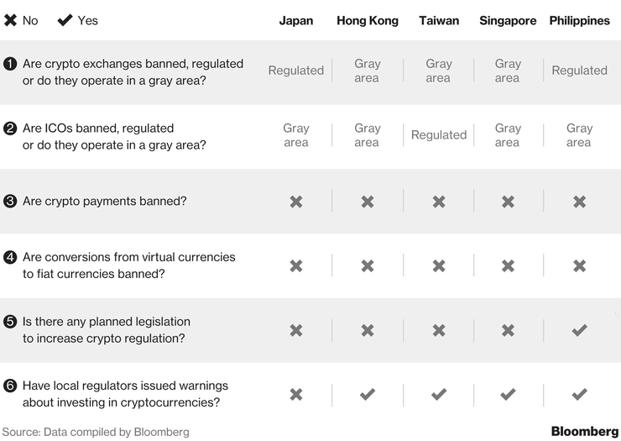Click the number 6 circle icon
This screenshot has height=441, width=621.
click(10, 386)
